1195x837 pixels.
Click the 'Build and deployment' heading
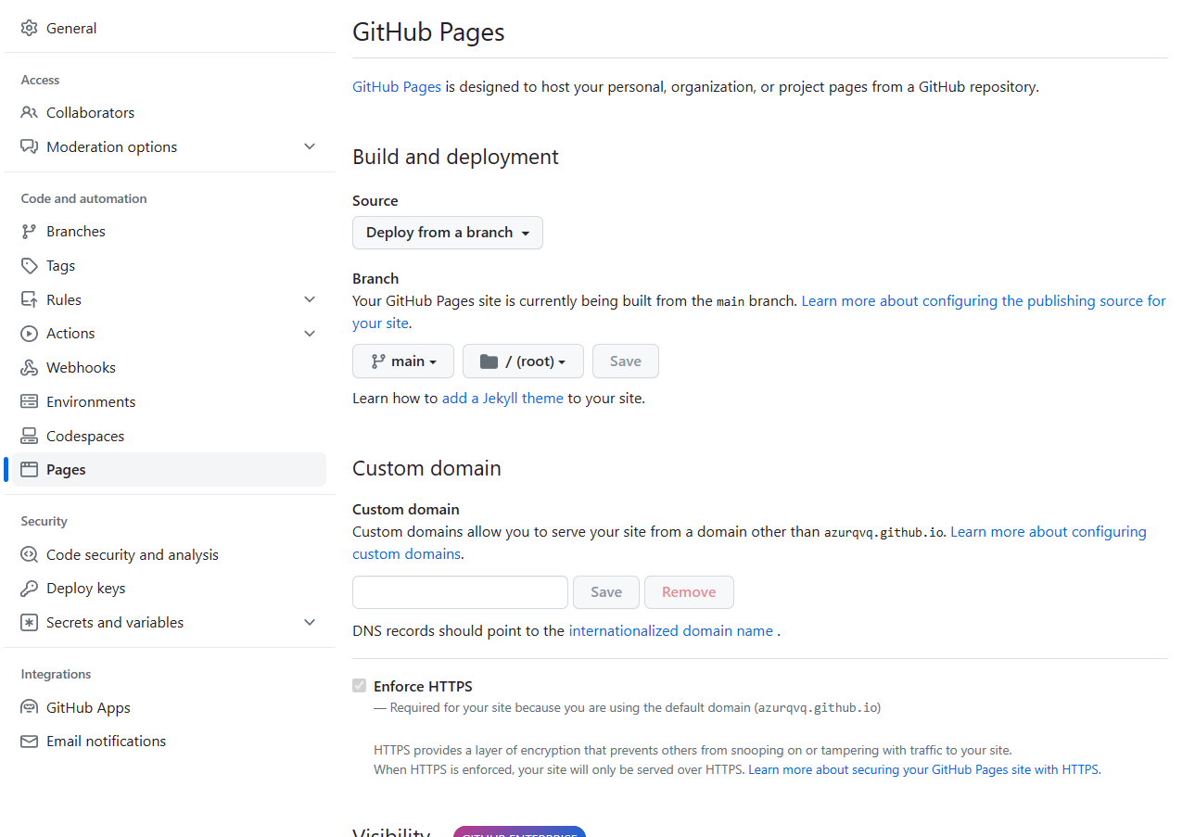(455, 157)
